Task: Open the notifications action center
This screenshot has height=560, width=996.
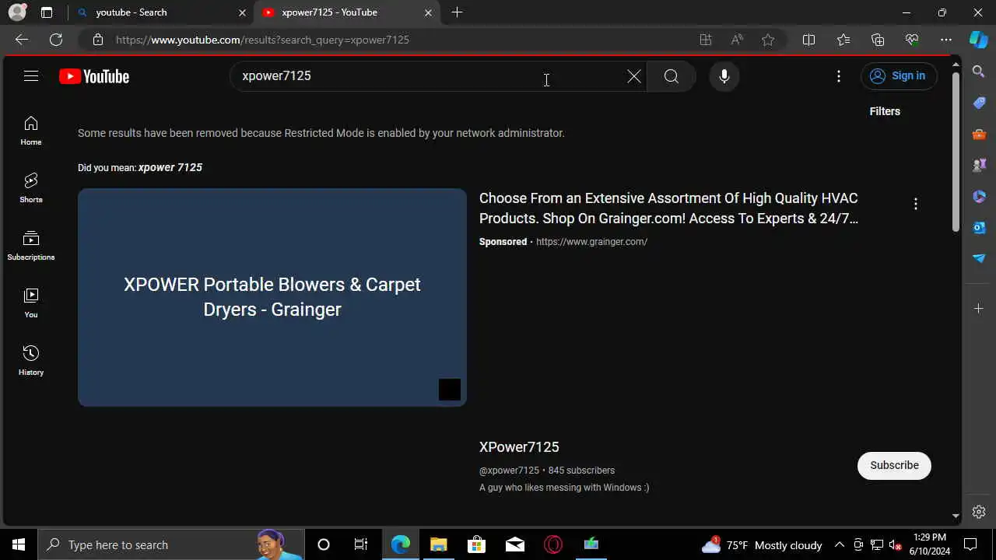Action: tap(970, 544)
